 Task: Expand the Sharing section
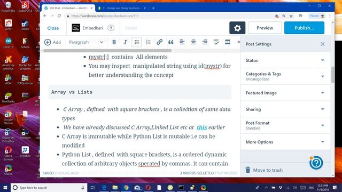[x=285, y=109]
